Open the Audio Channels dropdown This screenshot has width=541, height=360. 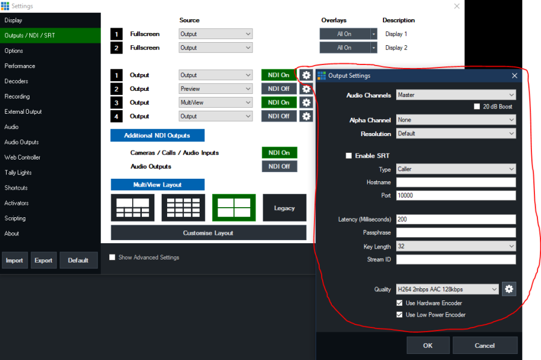pos(455,95)
